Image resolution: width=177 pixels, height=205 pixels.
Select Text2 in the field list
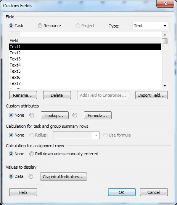pyautogui.click(x=85, y=53)
